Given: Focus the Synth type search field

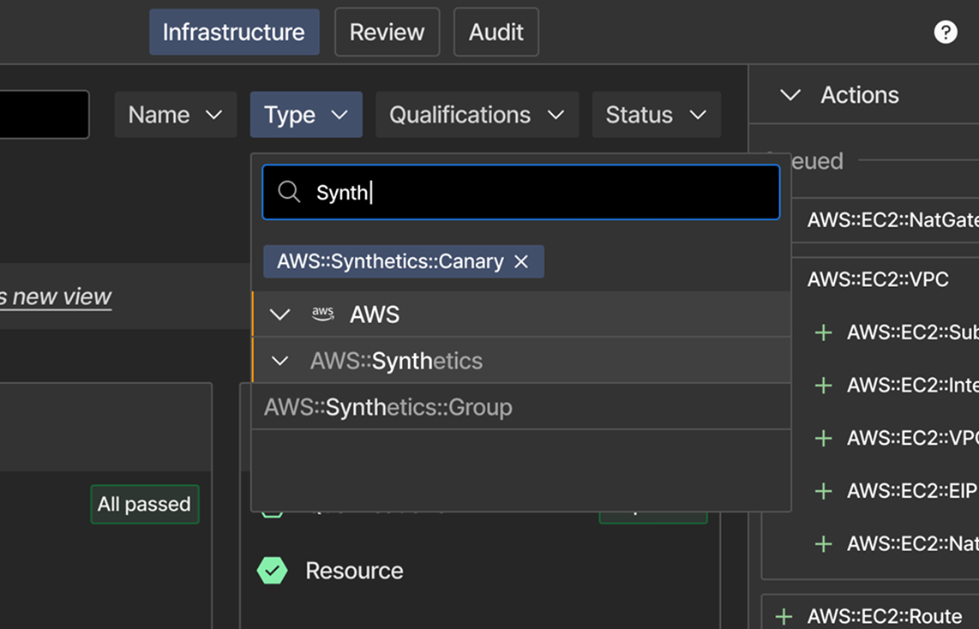Looking at the screenshot, I should (520, 192).
